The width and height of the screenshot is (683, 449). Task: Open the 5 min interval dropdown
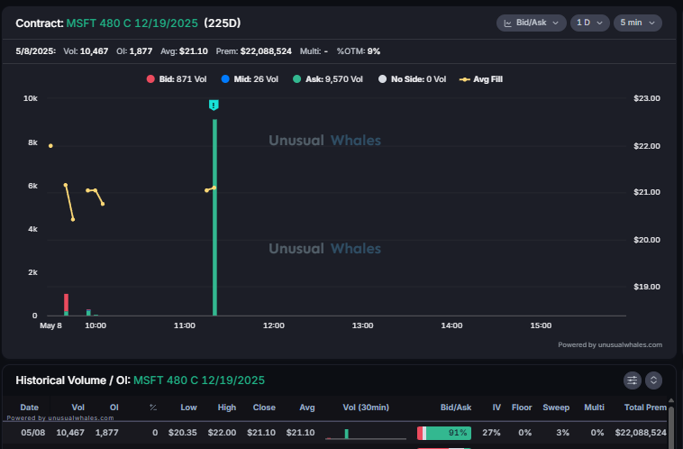(638, 23)
